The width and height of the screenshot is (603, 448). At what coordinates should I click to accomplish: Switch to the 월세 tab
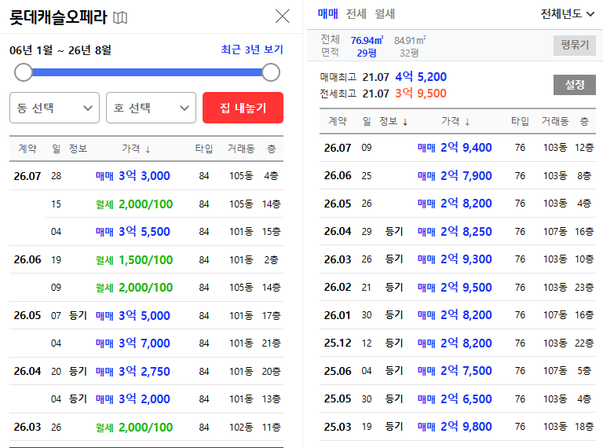[x=385, y=14]
